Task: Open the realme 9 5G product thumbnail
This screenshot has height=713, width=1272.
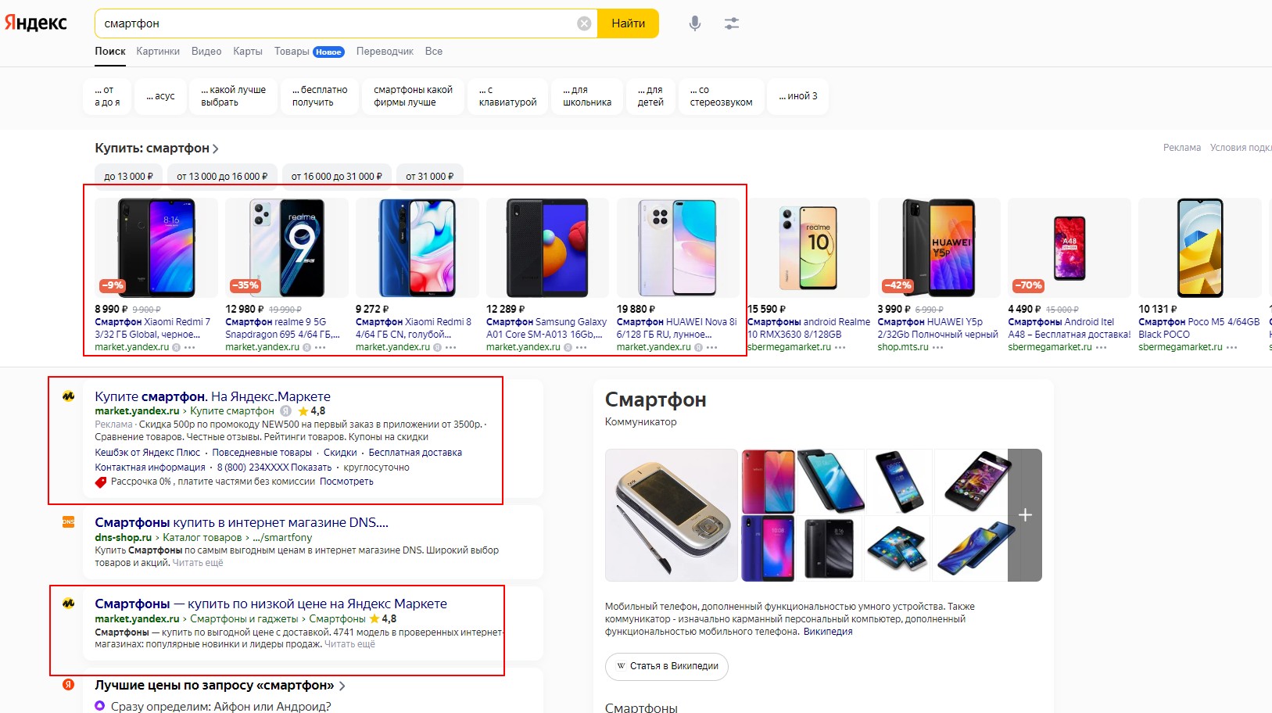Action: [x=286, y=248]
